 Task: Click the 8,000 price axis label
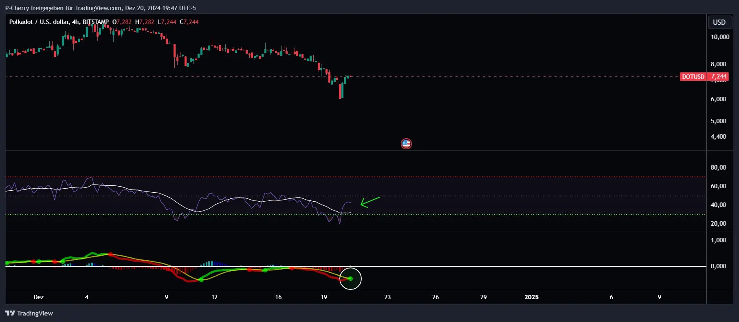click(718, 64)
